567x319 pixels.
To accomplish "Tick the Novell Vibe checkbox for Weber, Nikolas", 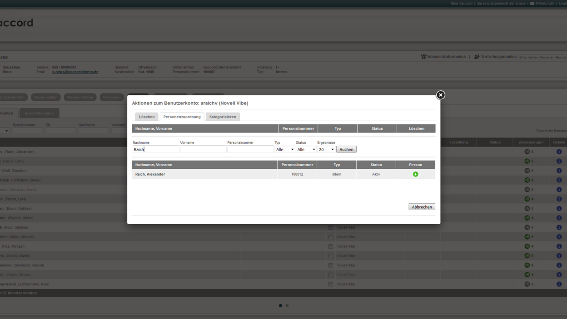I will [331, 275].
